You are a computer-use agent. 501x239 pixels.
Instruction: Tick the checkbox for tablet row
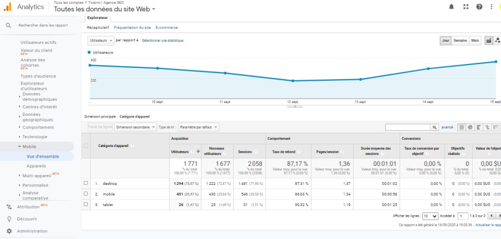pos(86,204)
